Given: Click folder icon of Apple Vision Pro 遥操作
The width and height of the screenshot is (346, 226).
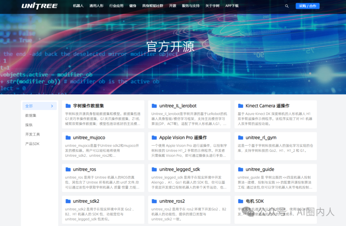Looking at the screenshot, I should pos(154,138).
